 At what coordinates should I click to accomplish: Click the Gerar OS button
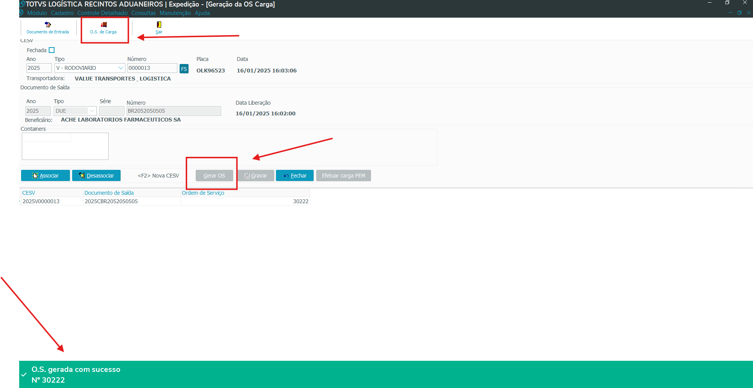click(214, 176)
